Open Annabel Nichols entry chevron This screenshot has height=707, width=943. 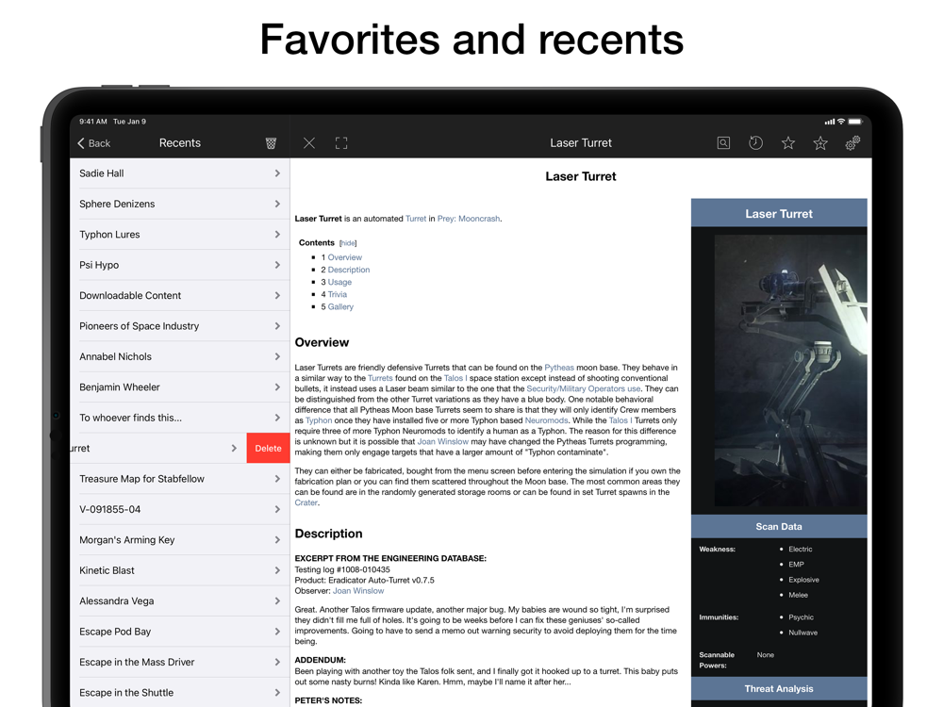click(x=277, y=356)
